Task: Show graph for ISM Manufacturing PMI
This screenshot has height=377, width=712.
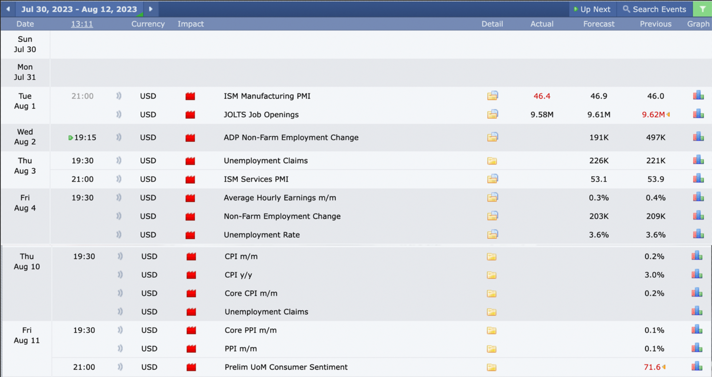Action: [x=698, y=95]
